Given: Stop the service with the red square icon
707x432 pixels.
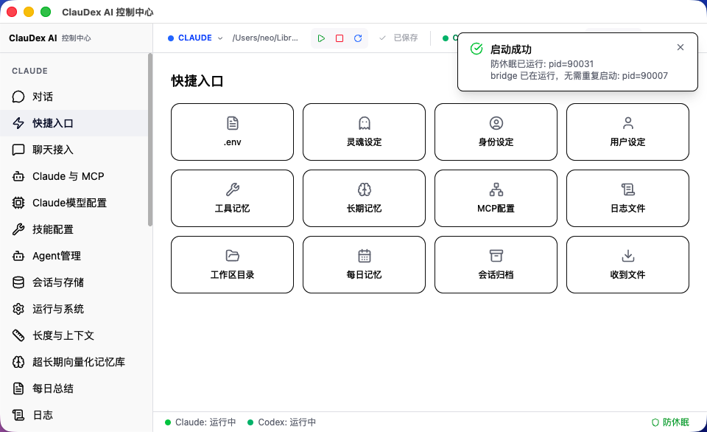Looking at the screenshot, I should (340, 38).
